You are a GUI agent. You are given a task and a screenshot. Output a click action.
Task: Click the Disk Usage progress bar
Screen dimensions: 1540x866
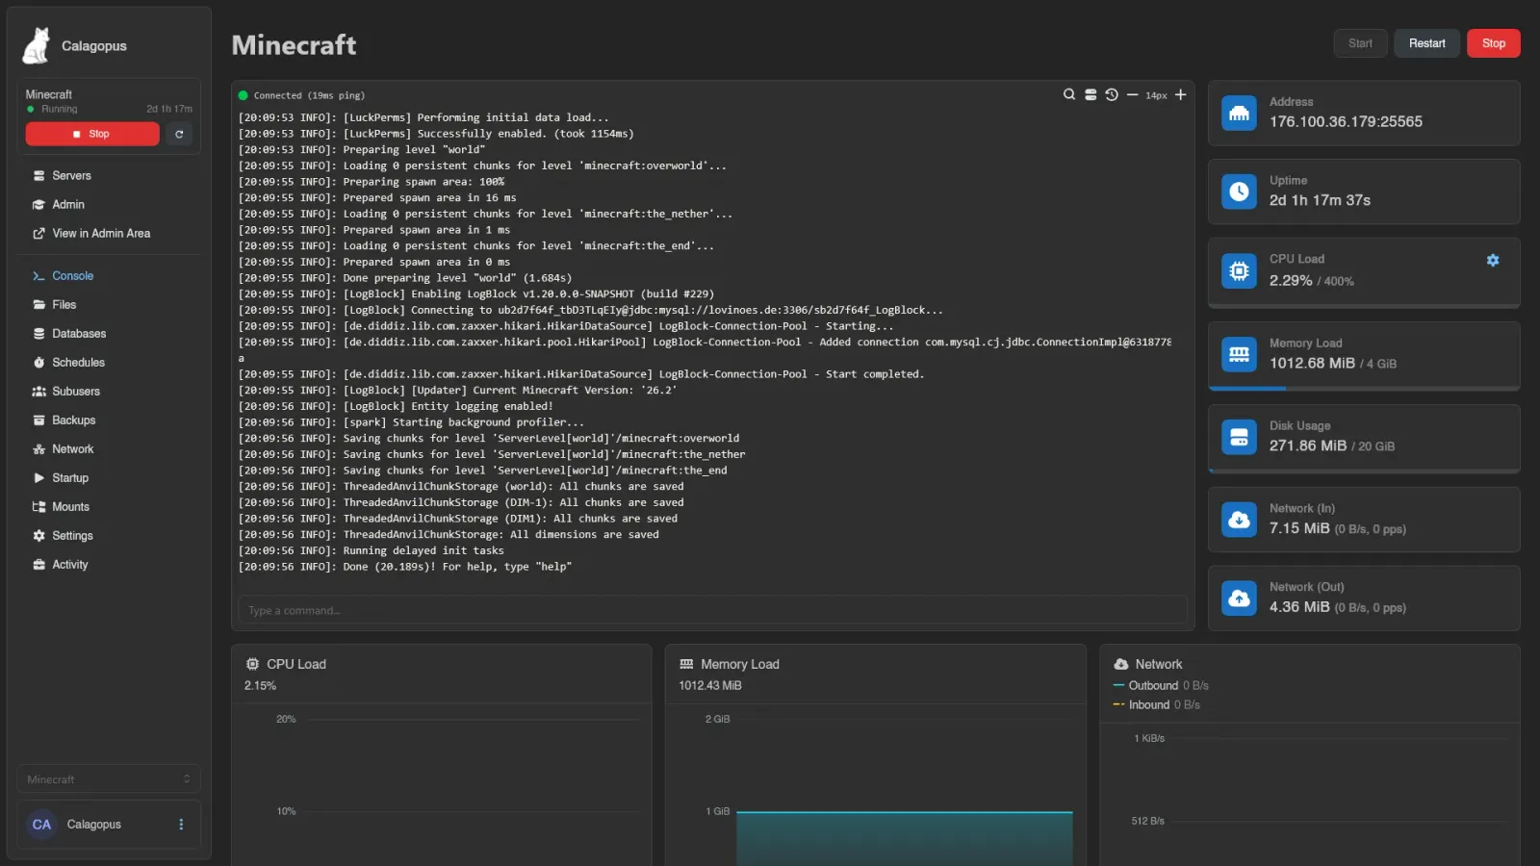click(x=1364, y=471)
